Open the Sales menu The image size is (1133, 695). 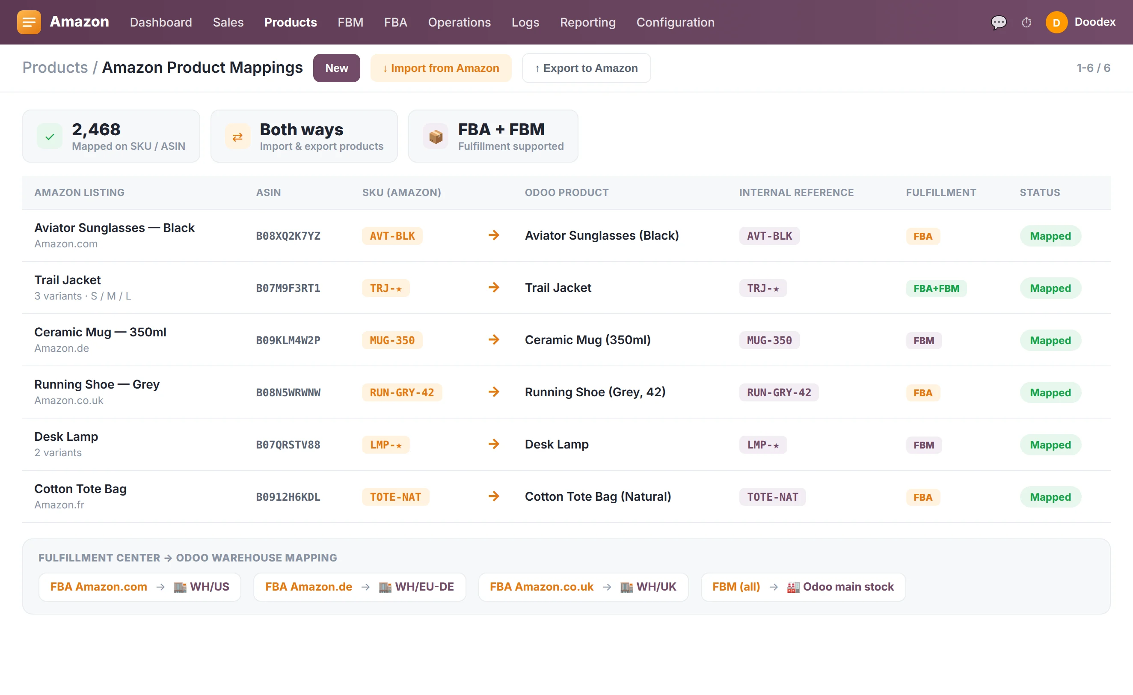coord(228,22)
